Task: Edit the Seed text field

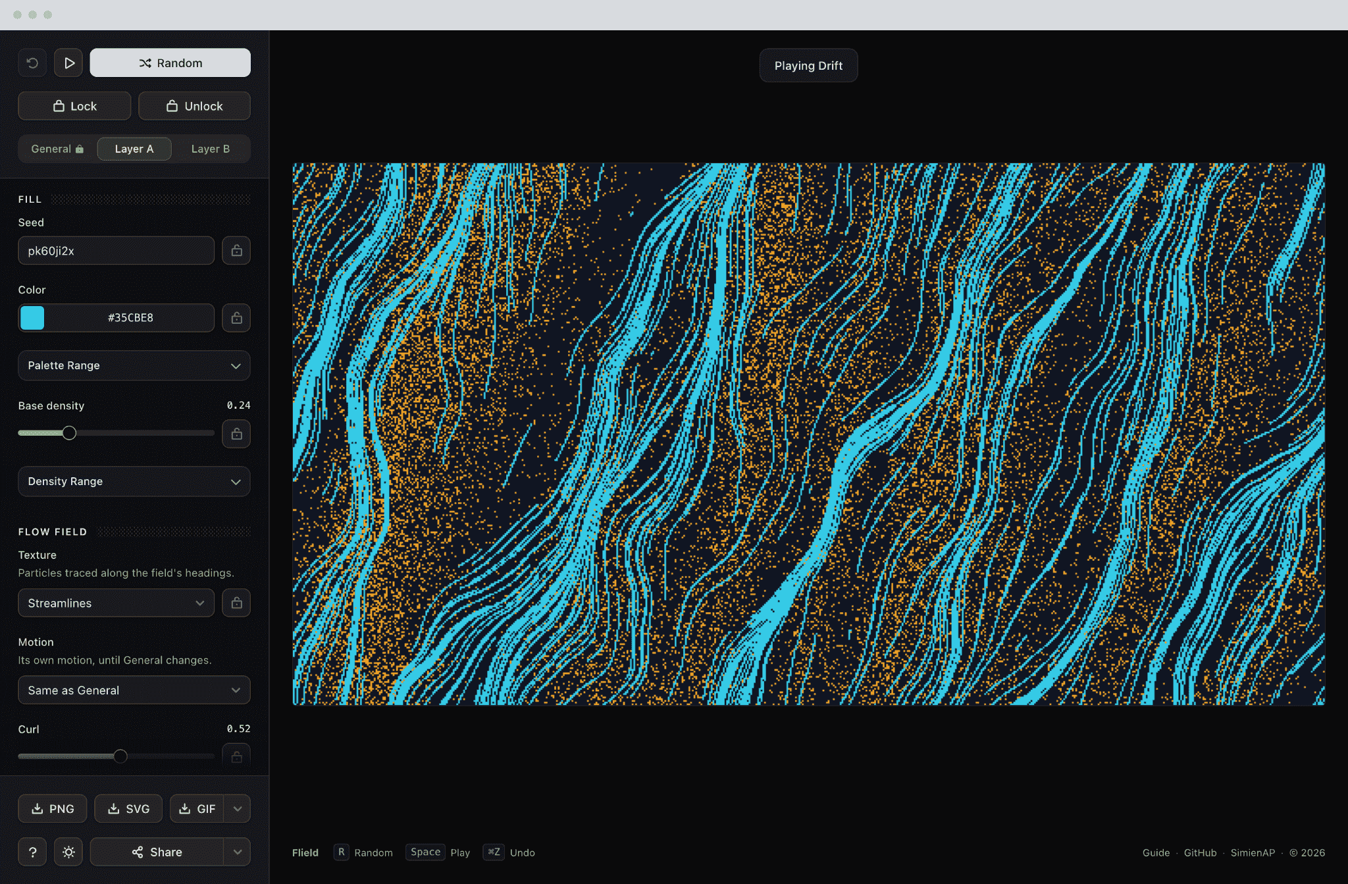Action: pos(117,251)
